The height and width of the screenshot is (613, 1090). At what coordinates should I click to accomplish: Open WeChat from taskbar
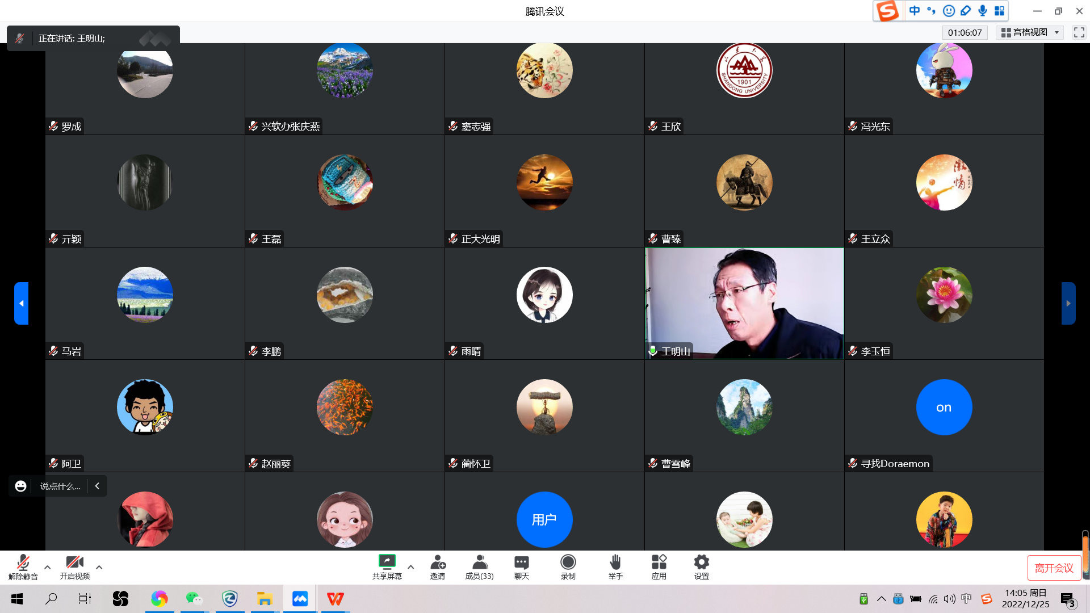(x=194, y=599)
